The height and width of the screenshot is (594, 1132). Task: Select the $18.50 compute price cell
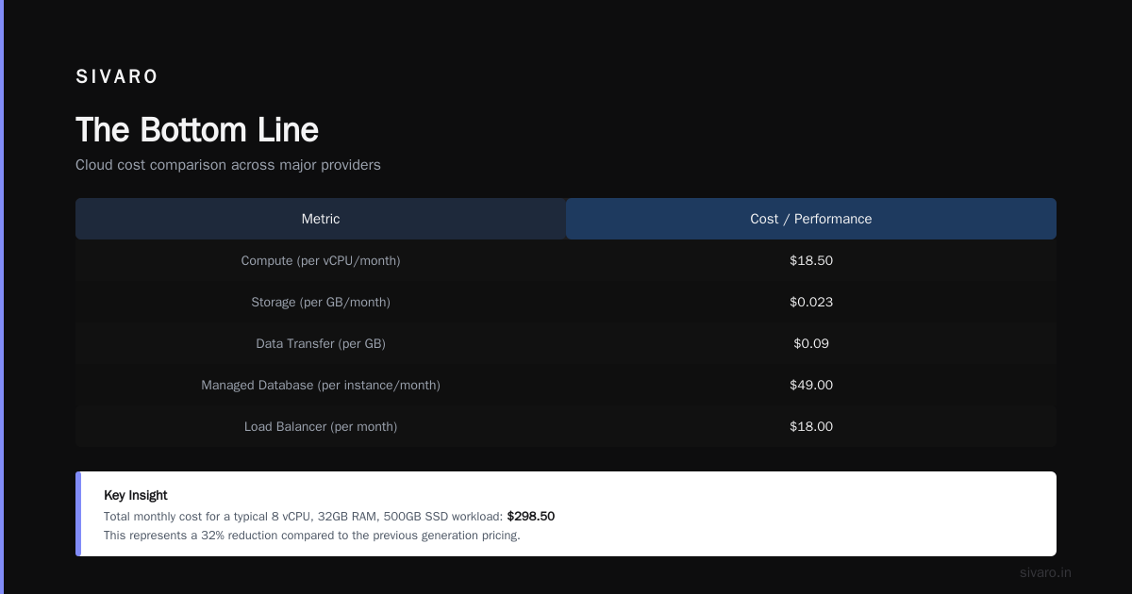tap(811, 260)
